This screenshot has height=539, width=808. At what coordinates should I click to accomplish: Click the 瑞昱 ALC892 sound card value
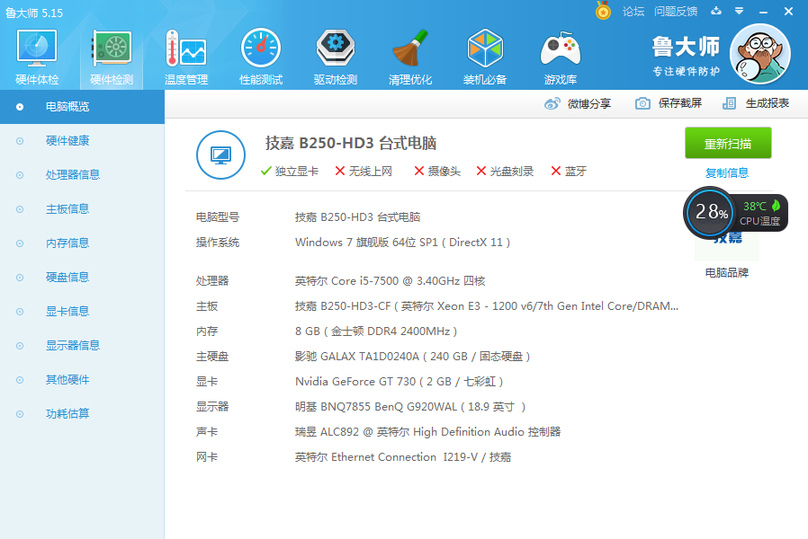coord(427,432)
